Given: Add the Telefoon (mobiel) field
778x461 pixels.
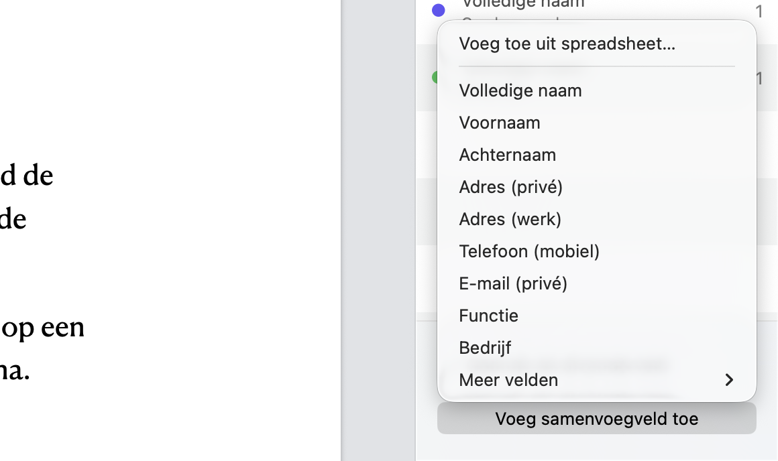Looking at the screenshot, I should tap(529, 251).
